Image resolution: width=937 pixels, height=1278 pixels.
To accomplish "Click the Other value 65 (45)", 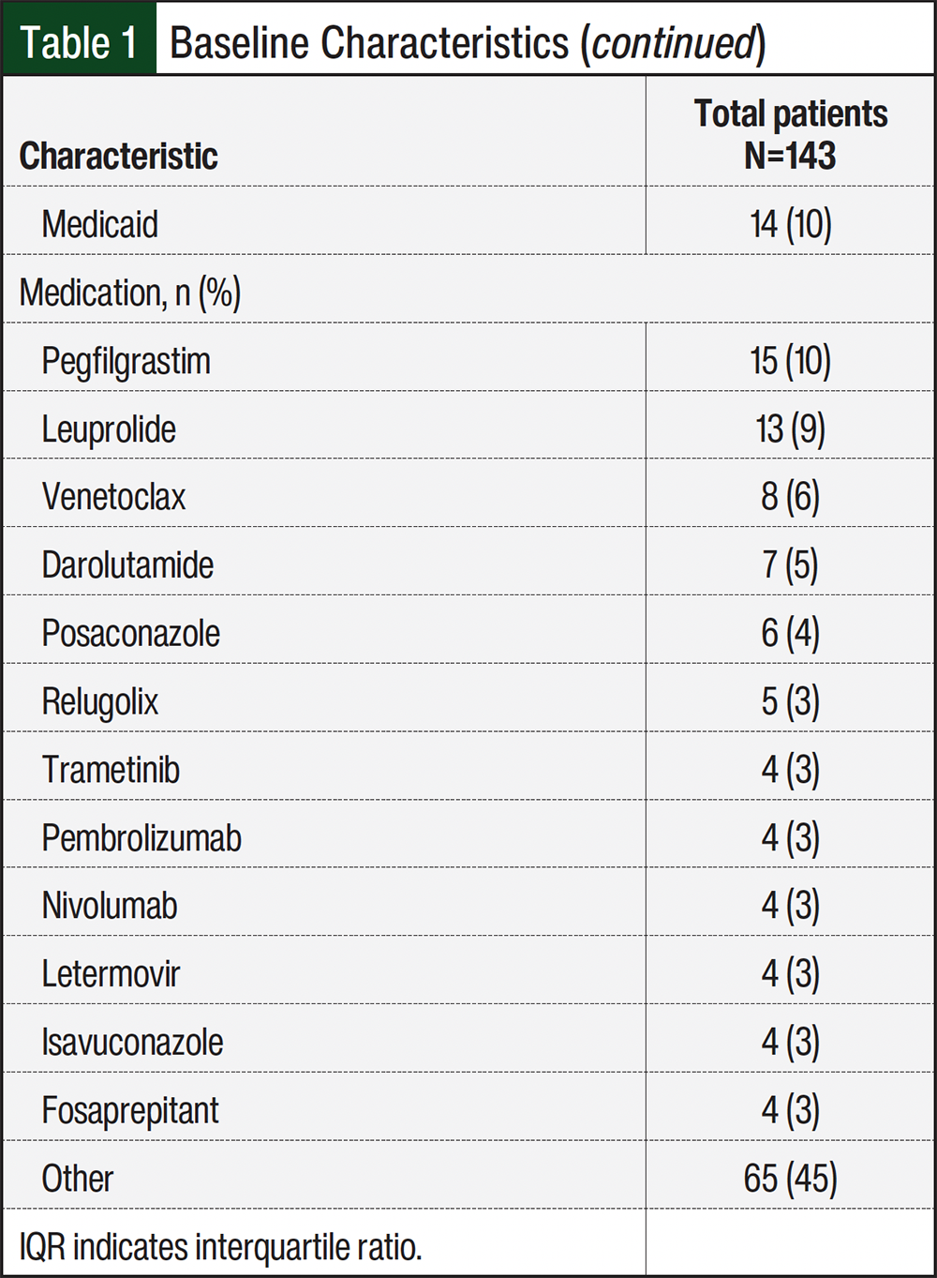I will point(790,1179).
